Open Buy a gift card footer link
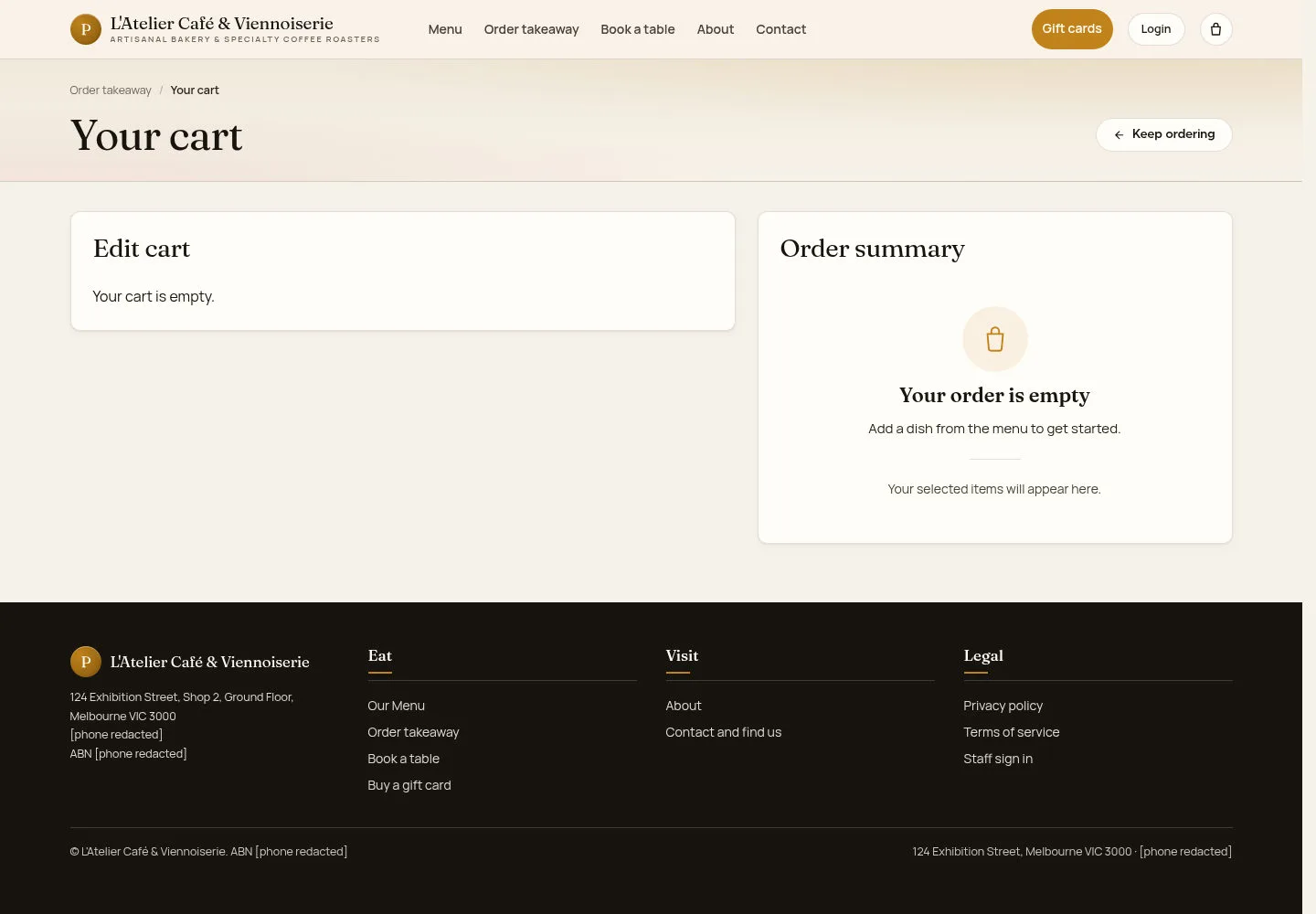This screenshot has width=1316, height=914. [409, 785]
